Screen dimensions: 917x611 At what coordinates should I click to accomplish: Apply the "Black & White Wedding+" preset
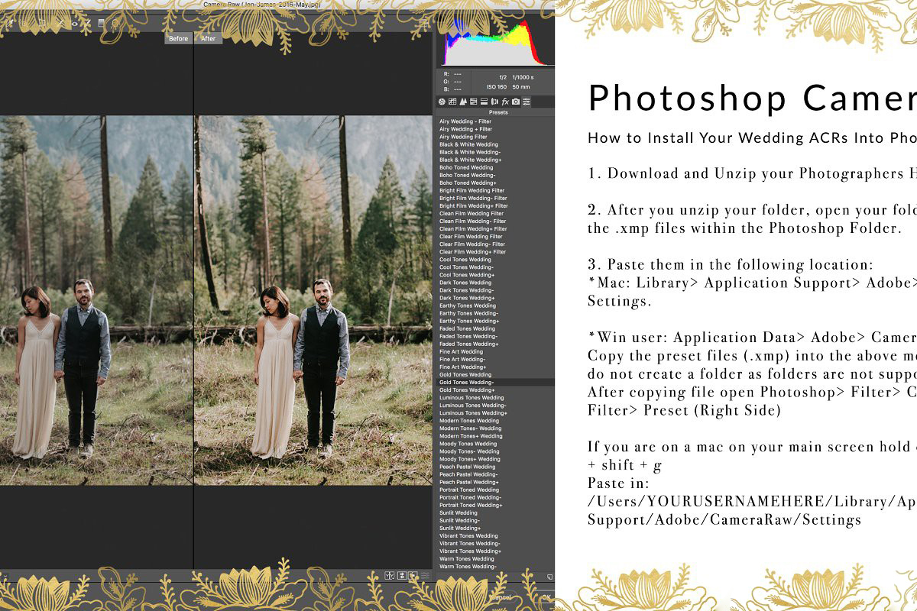pyautogui.click(x=470, y=160)
